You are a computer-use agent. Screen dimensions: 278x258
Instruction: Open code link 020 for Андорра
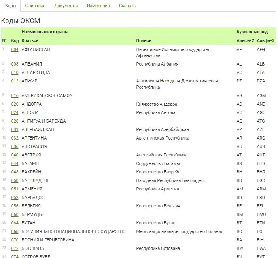(15, 104)
